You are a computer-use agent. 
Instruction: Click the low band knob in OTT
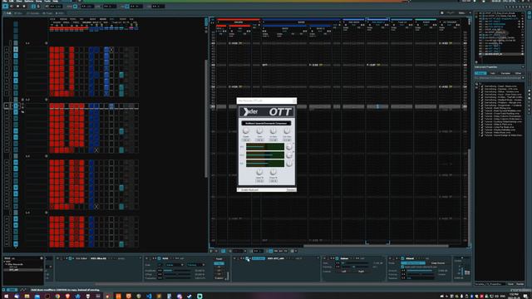(289, 164)
